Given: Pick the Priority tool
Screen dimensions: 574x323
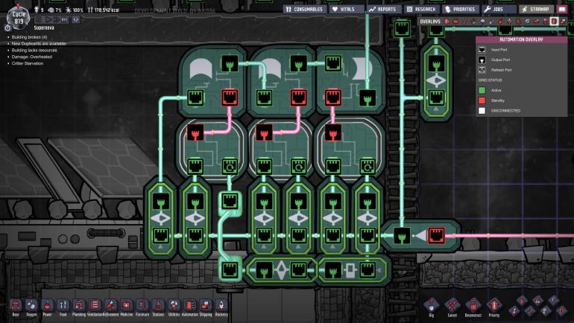Looking at the screenshot, I should coord(493,306).
